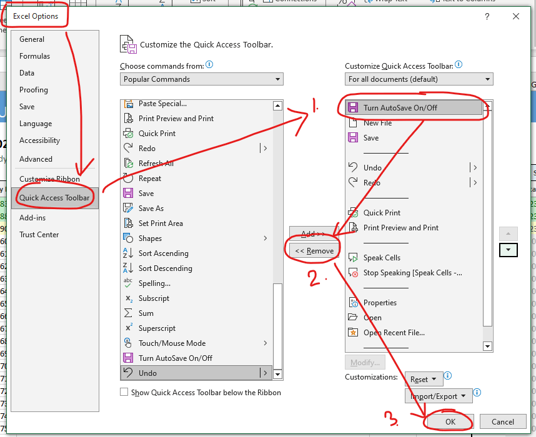Viewport: 536px width, 437px height.
Task: Select Sort Descending command
Action: coord(197,268)
